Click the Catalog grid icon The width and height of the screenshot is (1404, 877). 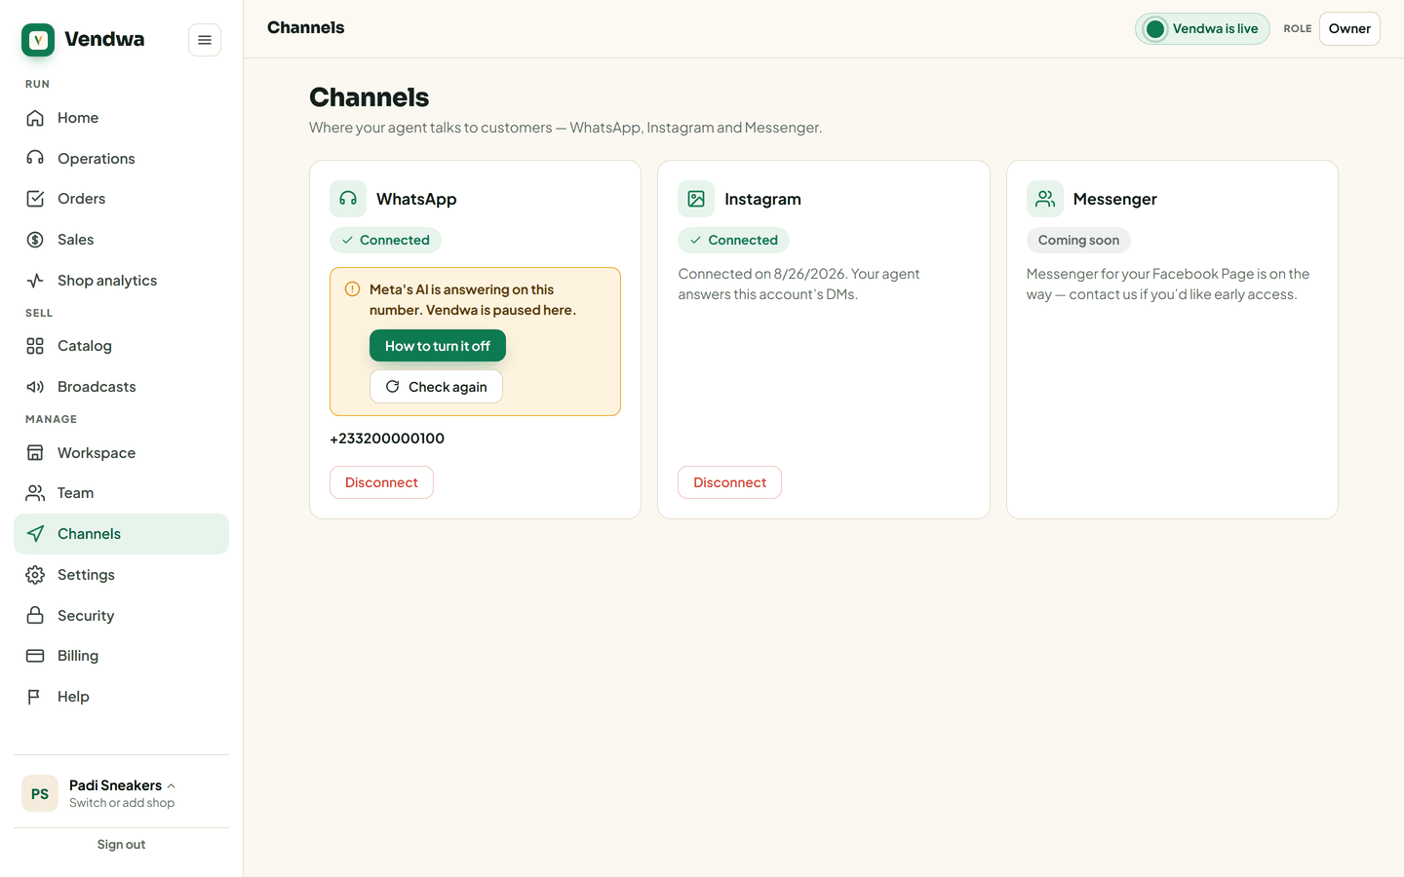point(35,346)
